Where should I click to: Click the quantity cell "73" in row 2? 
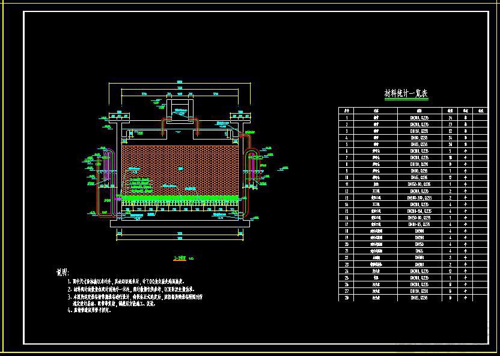450,124
